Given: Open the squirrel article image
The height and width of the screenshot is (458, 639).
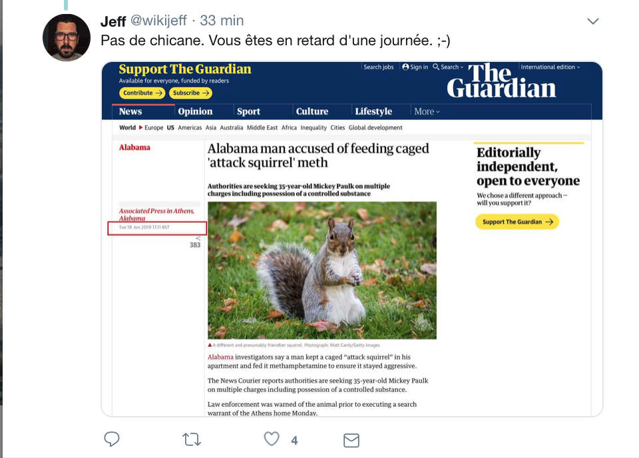Looking at the screenshot, I should point(322,270).
